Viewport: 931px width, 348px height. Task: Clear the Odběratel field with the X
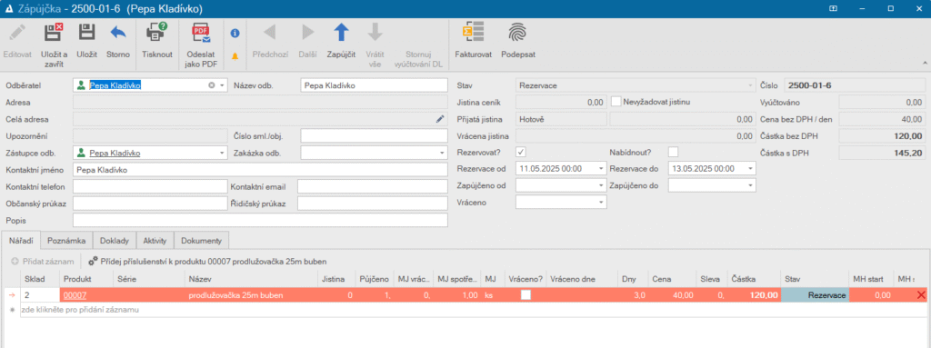pyautogui.click(x=211, y=85)
